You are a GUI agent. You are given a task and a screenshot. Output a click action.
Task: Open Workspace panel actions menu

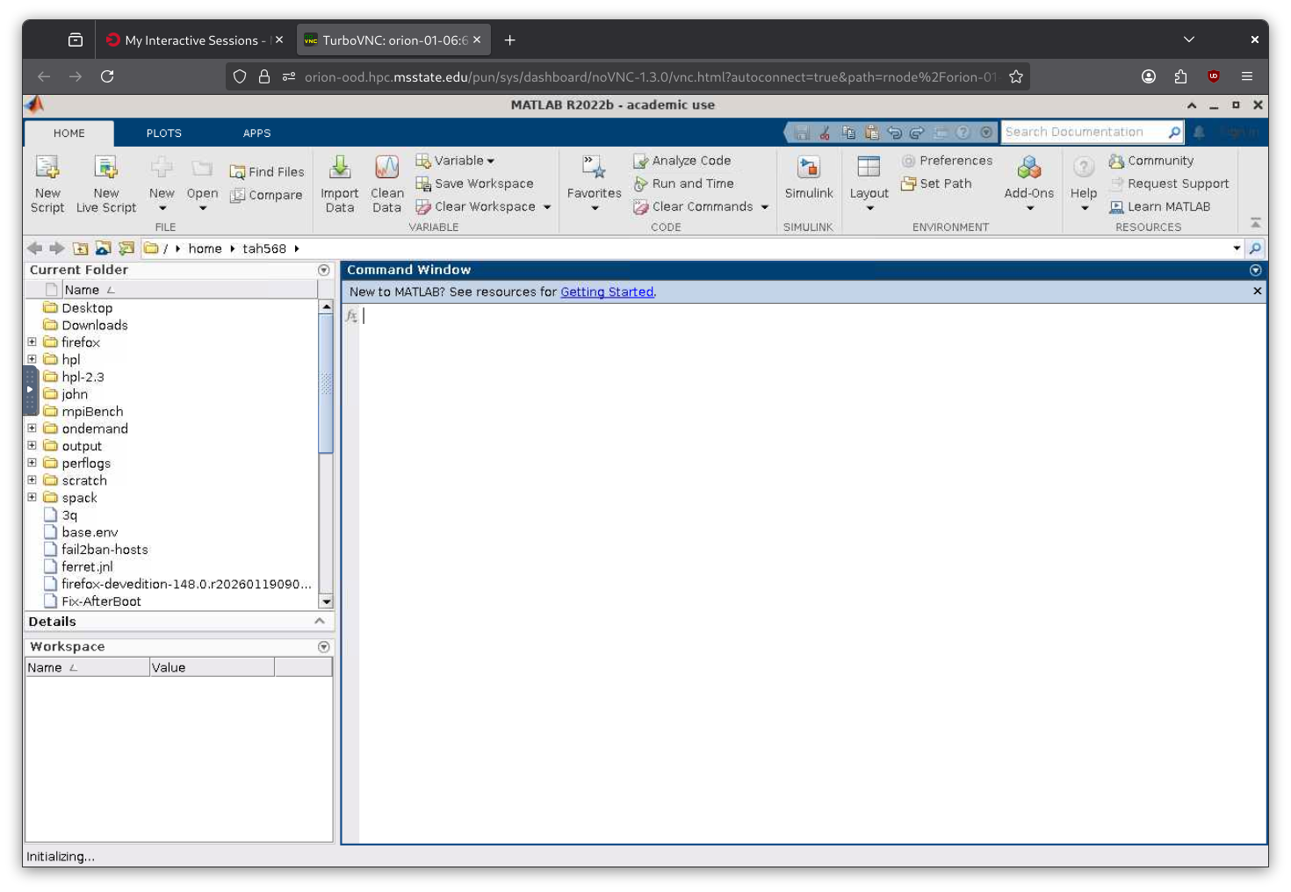pyautogui.click(x=324, y=647)
